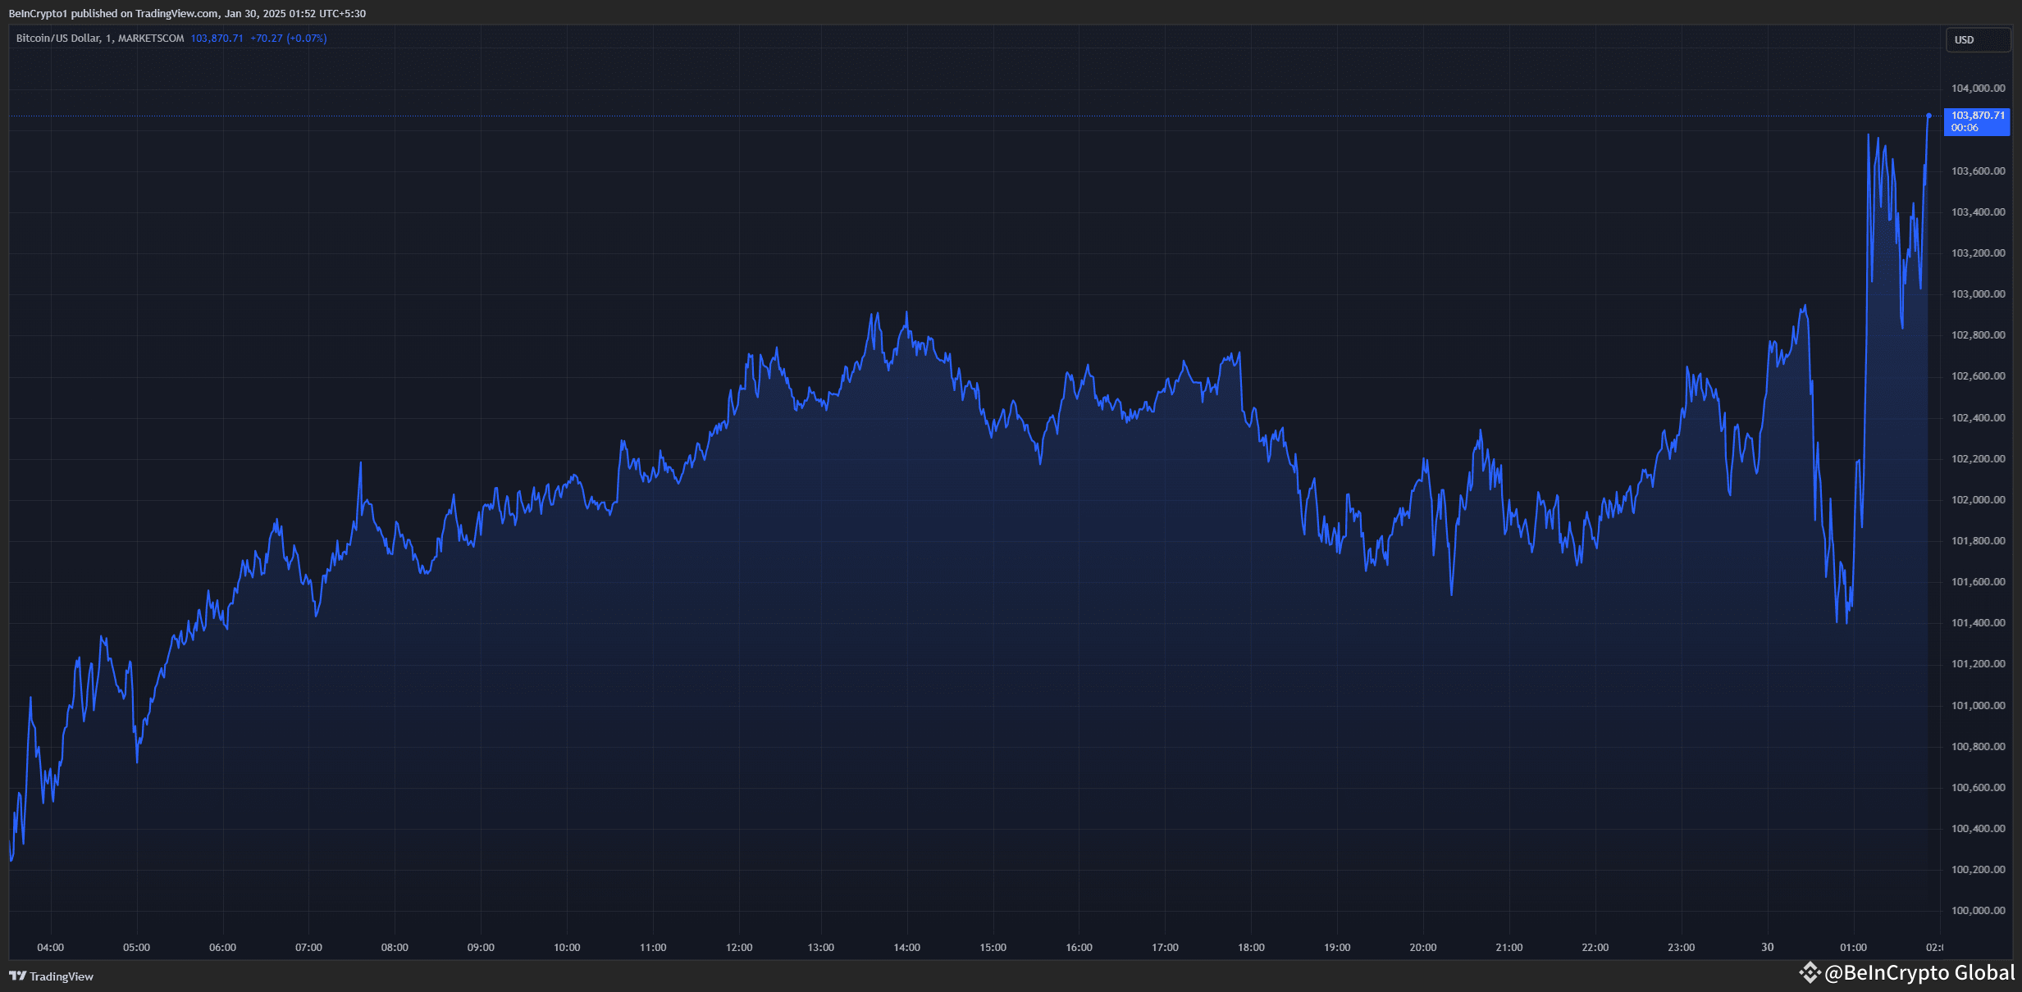The height and width of the screenshot is (992, 2022).
Task: Click the TradingView text link
Action: pyautogui.click(x=62, y=976)
